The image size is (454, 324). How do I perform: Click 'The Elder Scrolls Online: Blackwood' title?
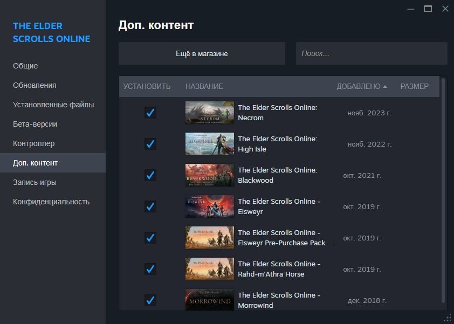277,175
